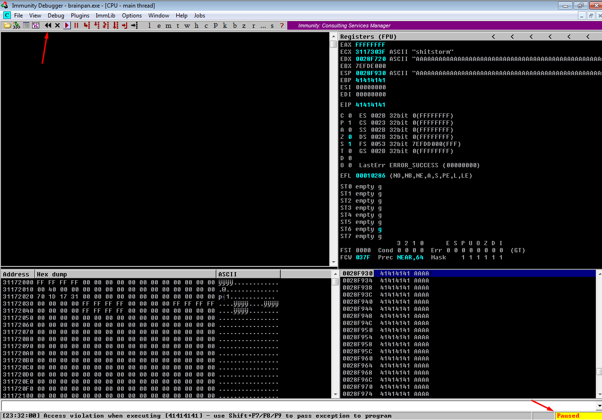
Task: Show windows list with the w button
Action: [187, 26]
